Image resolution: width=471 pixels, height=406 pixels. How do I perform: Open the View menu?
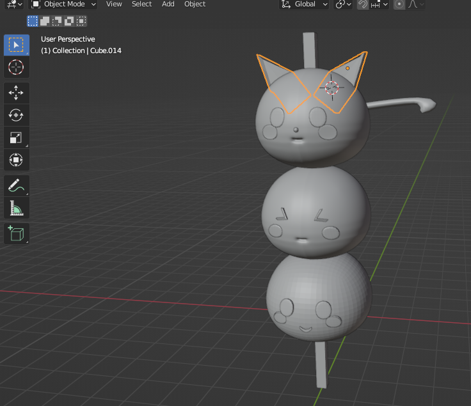[114, 4]
